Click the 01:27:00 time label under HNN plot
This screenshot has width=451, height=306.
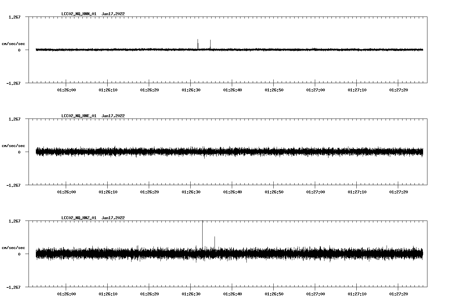tap(316, 90)
